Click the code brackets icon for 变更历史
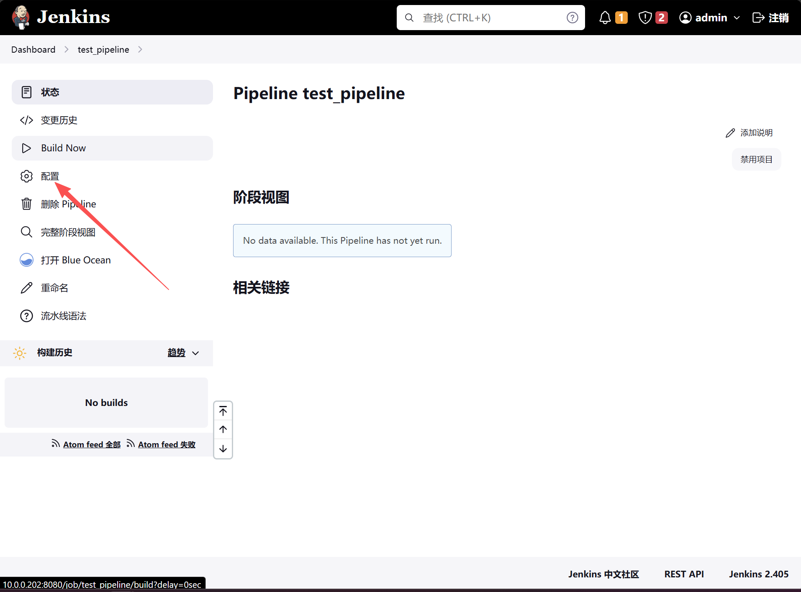The image size is (801, 592). [26, 120]
